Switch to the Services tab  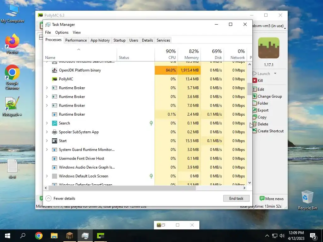coord(163,40)
